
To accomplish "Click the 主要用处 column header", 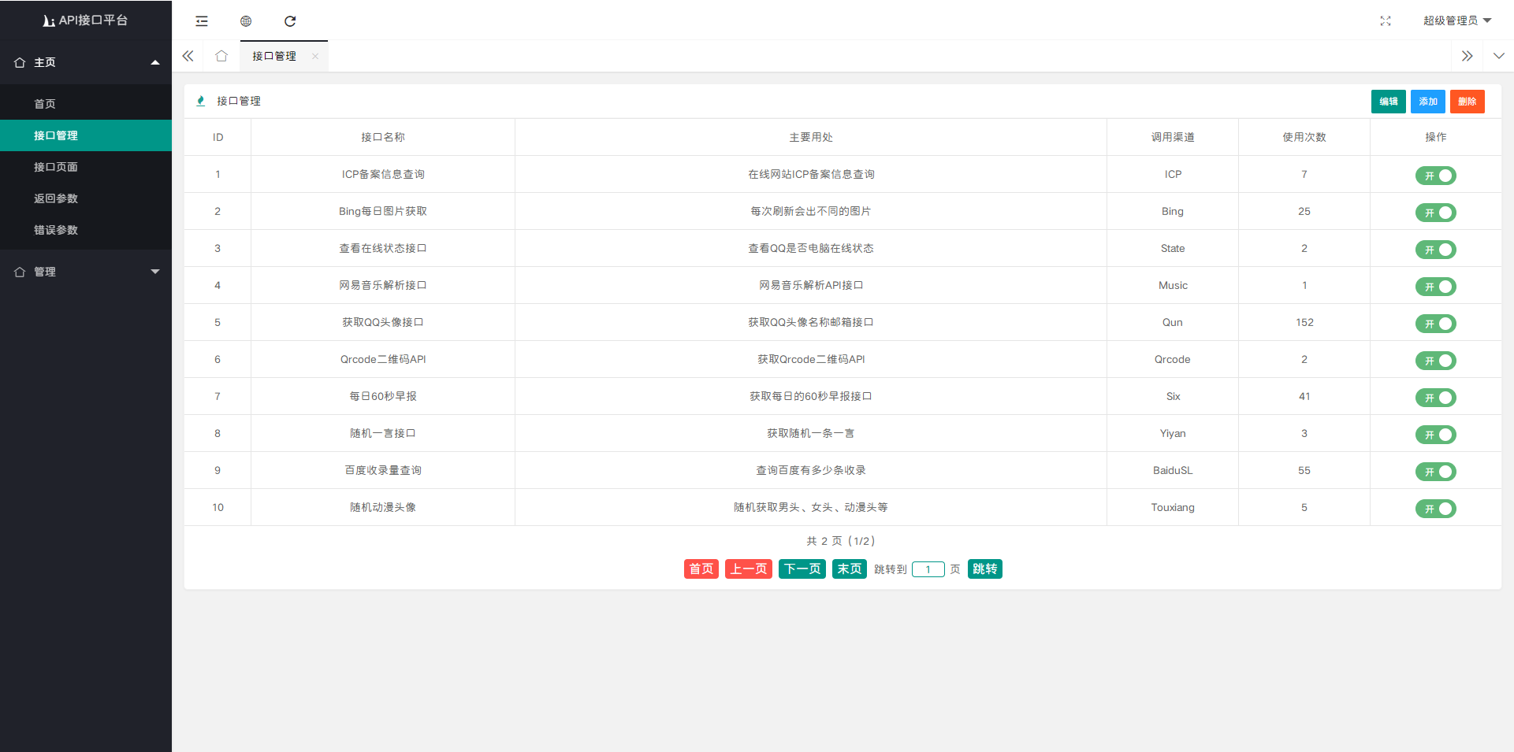I will pyautogui.click(x=811, y=137).
